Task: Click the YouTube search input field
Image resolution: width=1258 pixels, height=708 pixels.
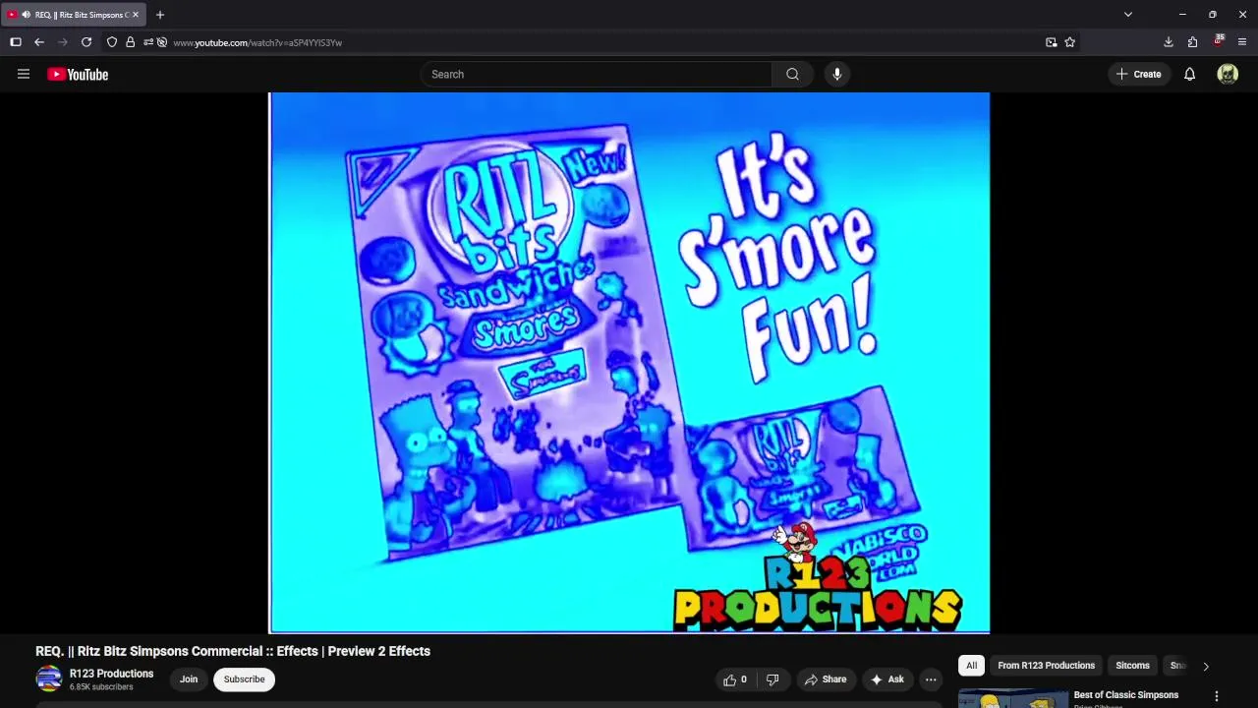Action: pos(598,74)
